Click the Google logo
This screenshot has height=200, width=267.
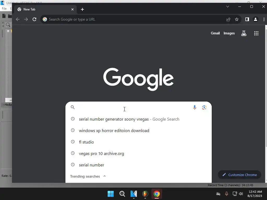[138, 79]
